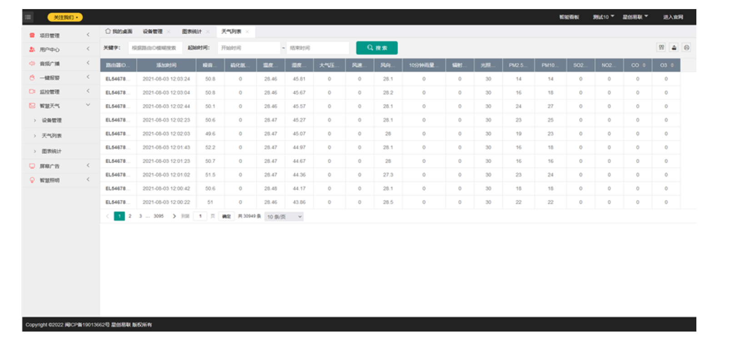The image size is (735, 342).
Task: Select 天气列表 in sidebar submenu
Action: 51,136
